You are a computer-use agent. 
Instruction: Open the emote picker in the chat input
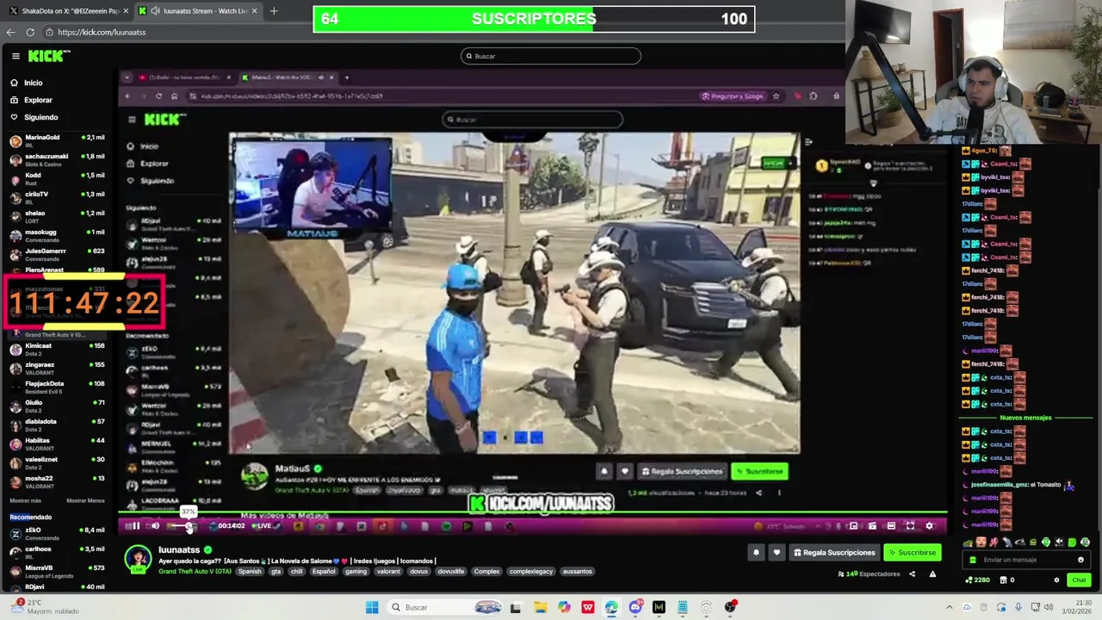[x=1080, y=560]
